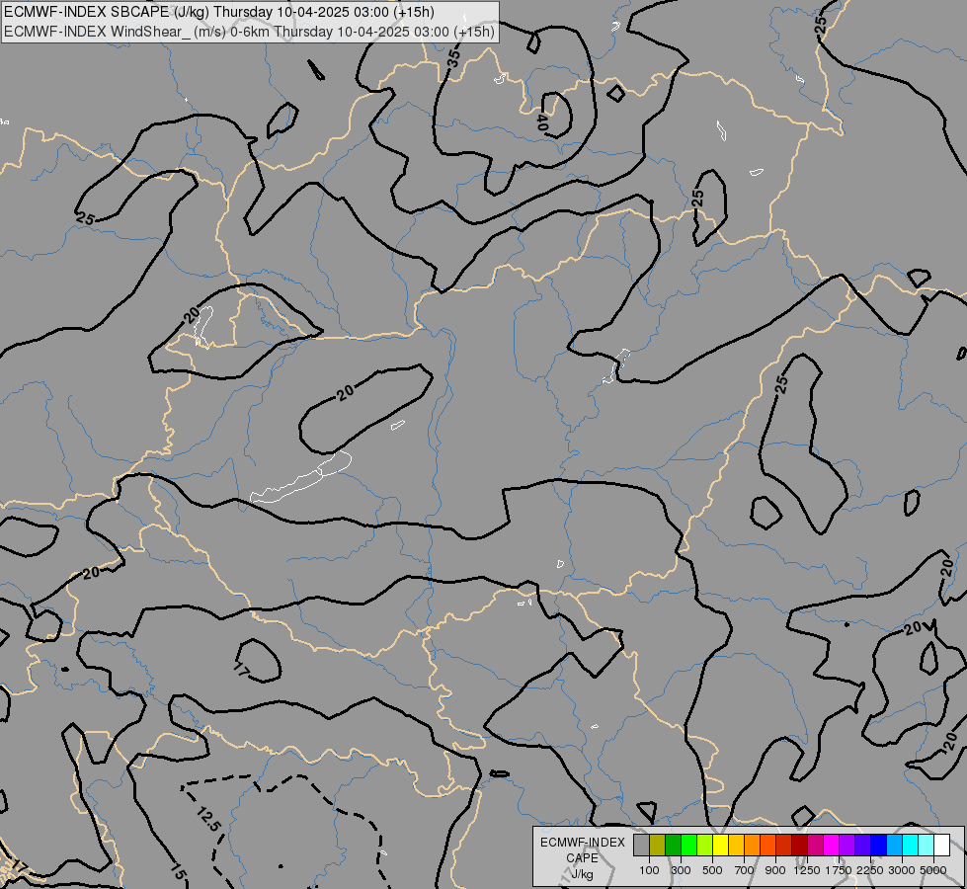This screenshot has height=889, width=967.
Task: Click the WindShear 0-6km title line
Action: [249, 32]
